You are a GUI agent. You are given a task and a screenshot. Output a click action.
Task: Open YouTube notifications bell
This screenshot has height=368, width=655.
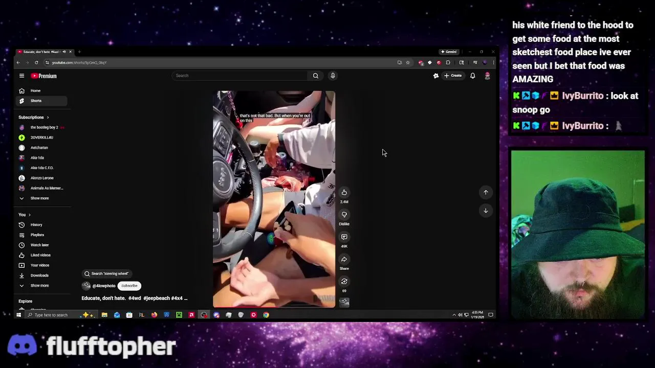click(x=473, y=76)
